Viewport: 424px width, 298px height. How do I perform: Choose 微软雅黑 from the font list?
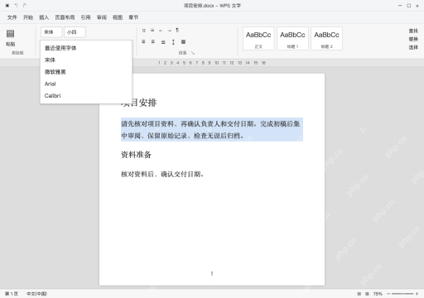click(x=86, y=72)
